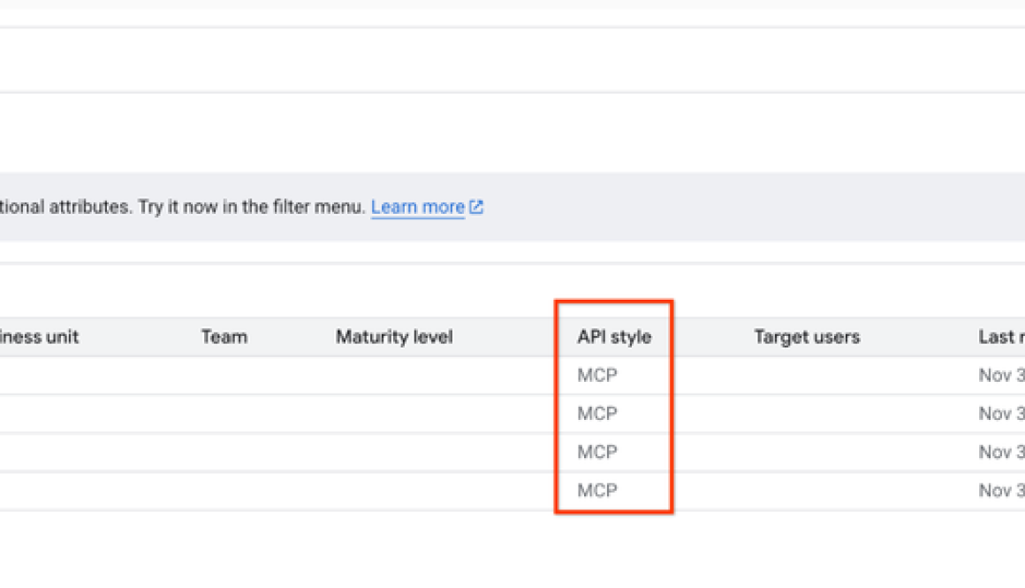Click the Maturity level column header

tap(393, 337)
